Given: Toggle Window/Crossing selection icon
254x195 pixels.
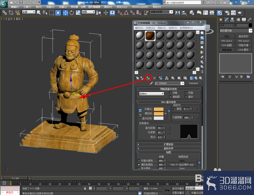Looking at the screenshot, I should pos(58,13).
